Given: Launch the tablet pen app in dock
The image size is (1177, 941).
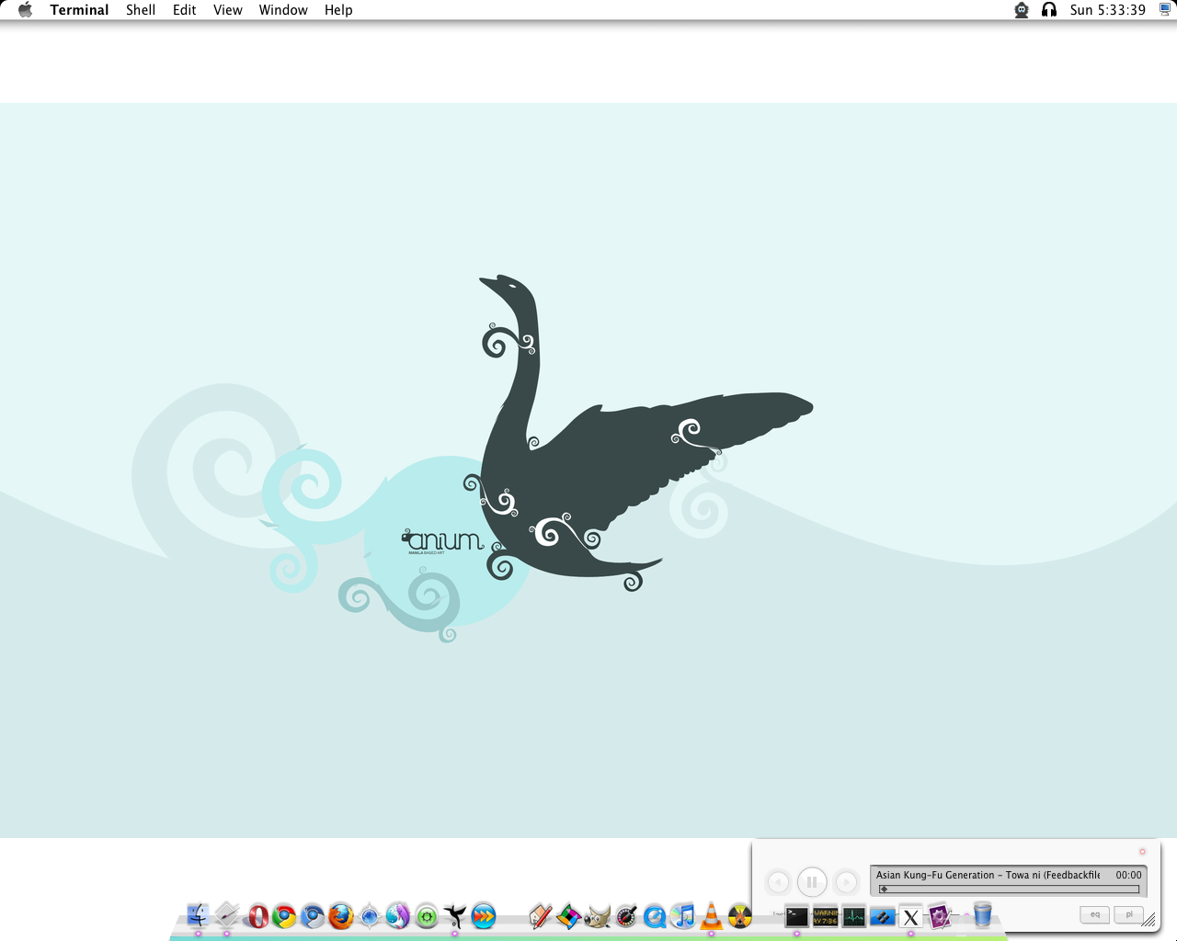Looking at the screenshot, I should (227, 915).
